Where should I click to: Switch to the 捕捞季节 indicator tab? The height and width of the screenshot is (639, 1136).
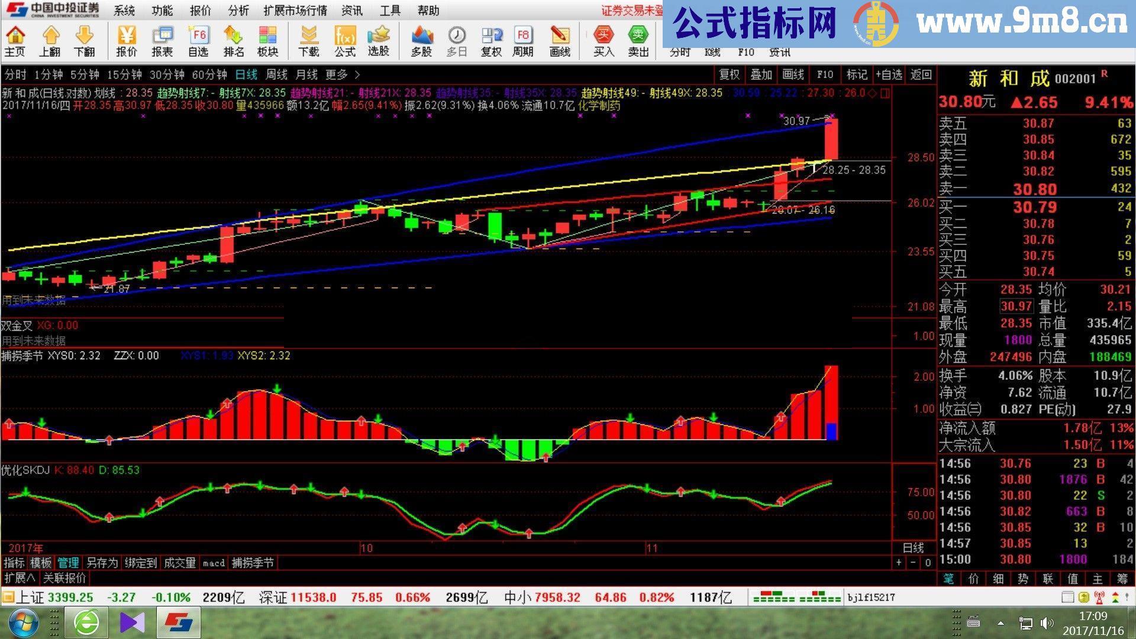[254, 563]
